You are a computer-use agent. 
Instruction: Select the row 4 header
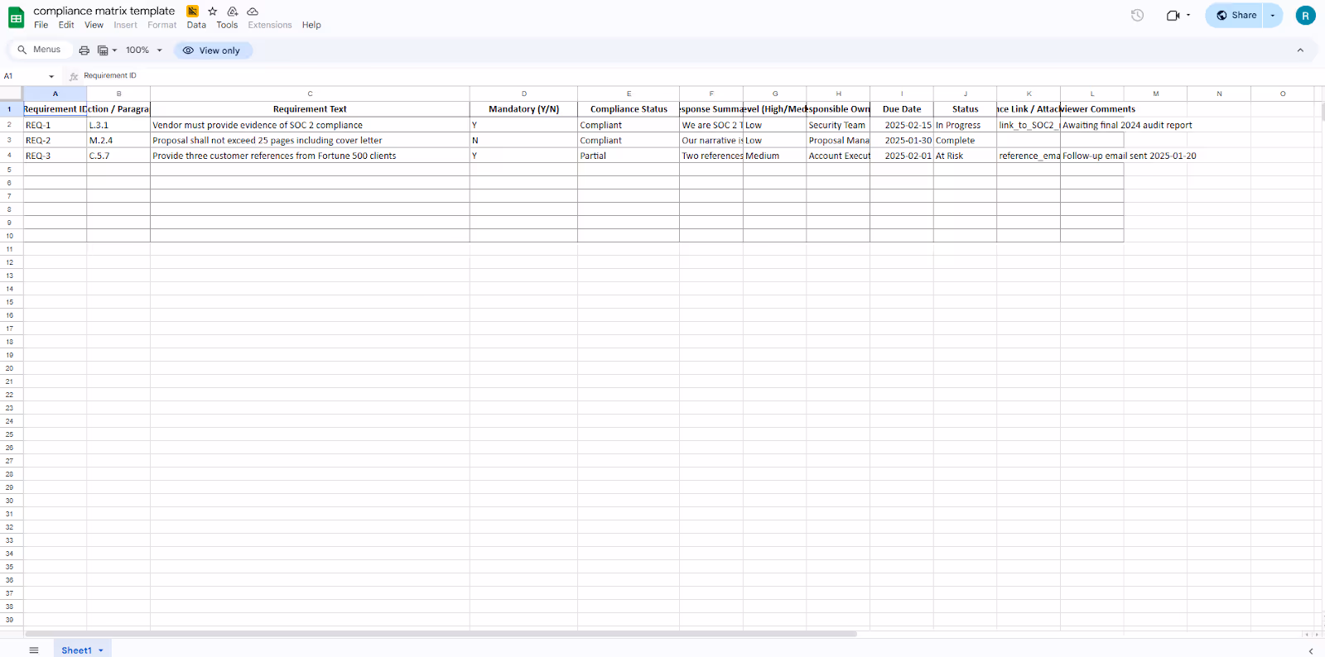11,156
